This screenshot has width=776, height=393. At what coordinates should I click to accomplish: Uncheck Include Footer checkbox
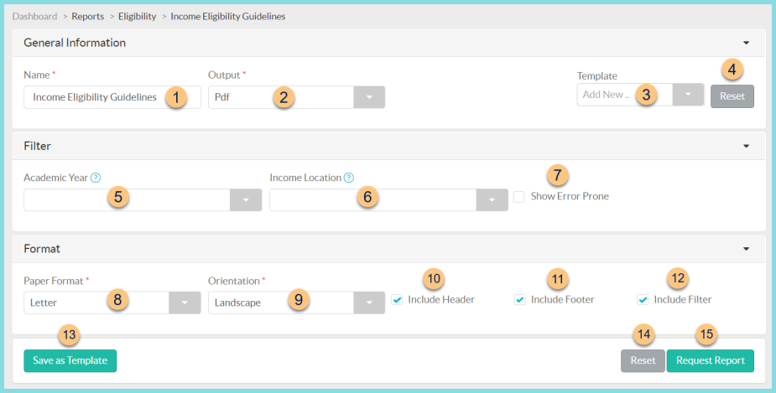[519, 300]
